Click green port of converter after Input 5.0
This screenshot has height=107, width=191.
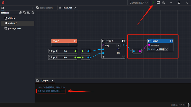click(x=82, y=58)
